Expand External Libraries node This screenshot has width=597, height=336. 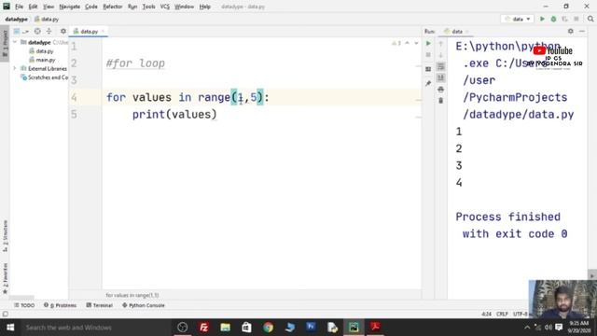[15, 68]
